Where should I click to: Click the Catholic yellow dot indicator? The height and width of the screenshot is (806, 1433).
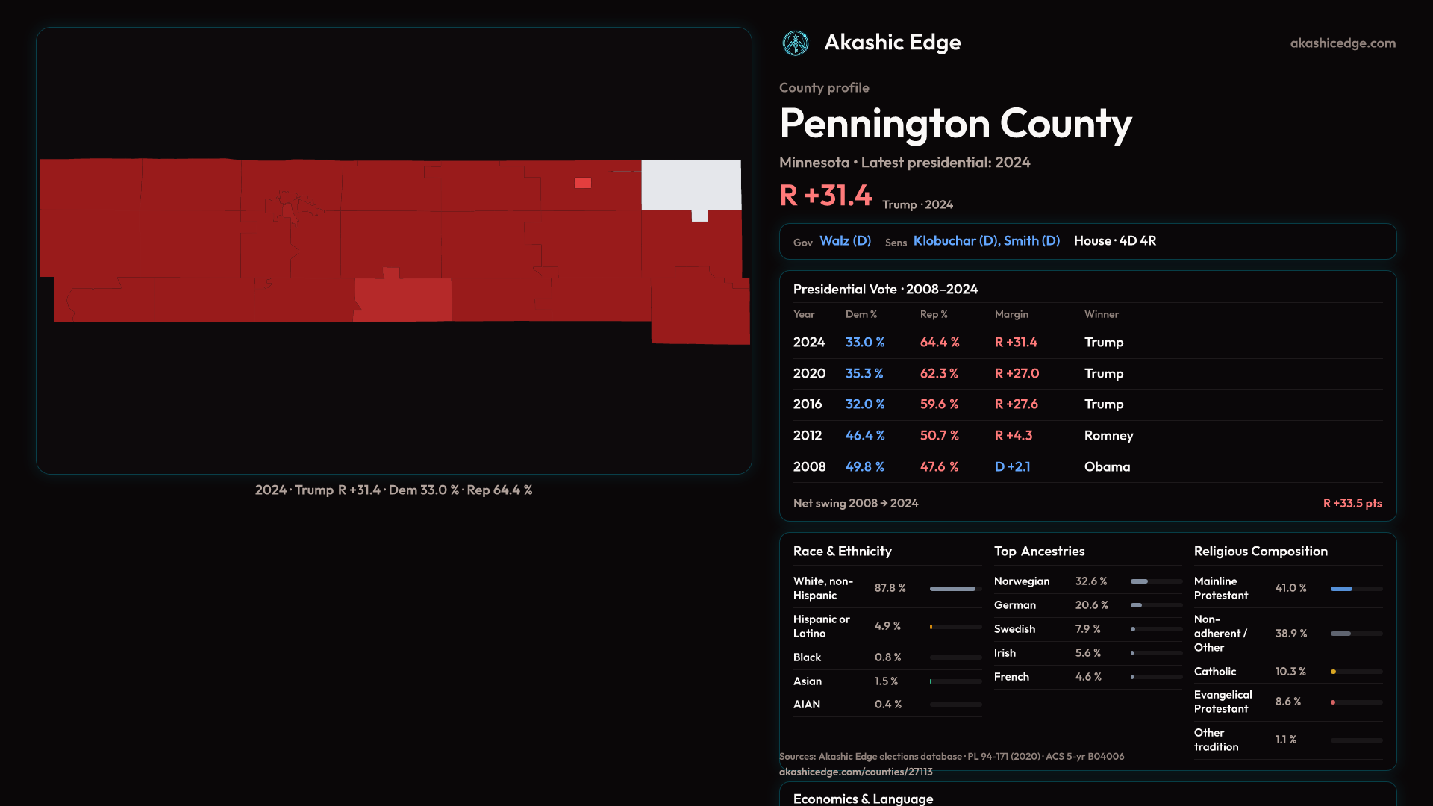point(1333,672)
